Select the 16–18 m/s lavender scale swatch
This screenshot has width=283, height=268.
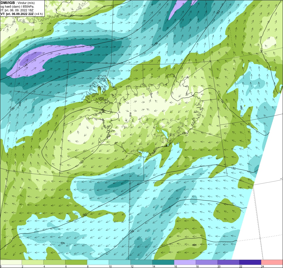(x=185, y=262)
